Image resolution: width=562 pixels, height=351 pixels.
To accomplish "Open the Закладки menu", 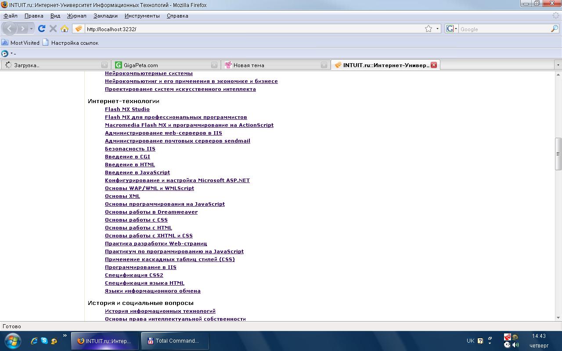I will 105,16.
